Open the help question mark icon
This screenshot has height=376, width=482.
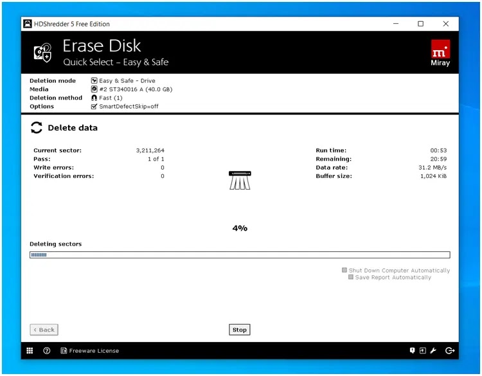click(x=47, y=350)
